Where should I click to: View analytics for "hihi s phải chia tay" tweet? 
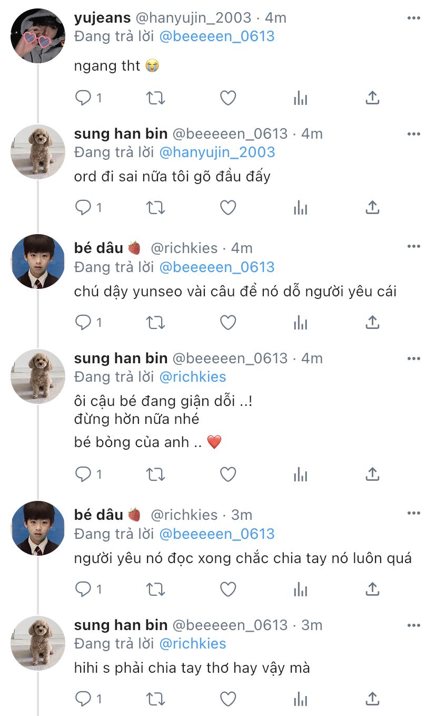pos(300,699)
